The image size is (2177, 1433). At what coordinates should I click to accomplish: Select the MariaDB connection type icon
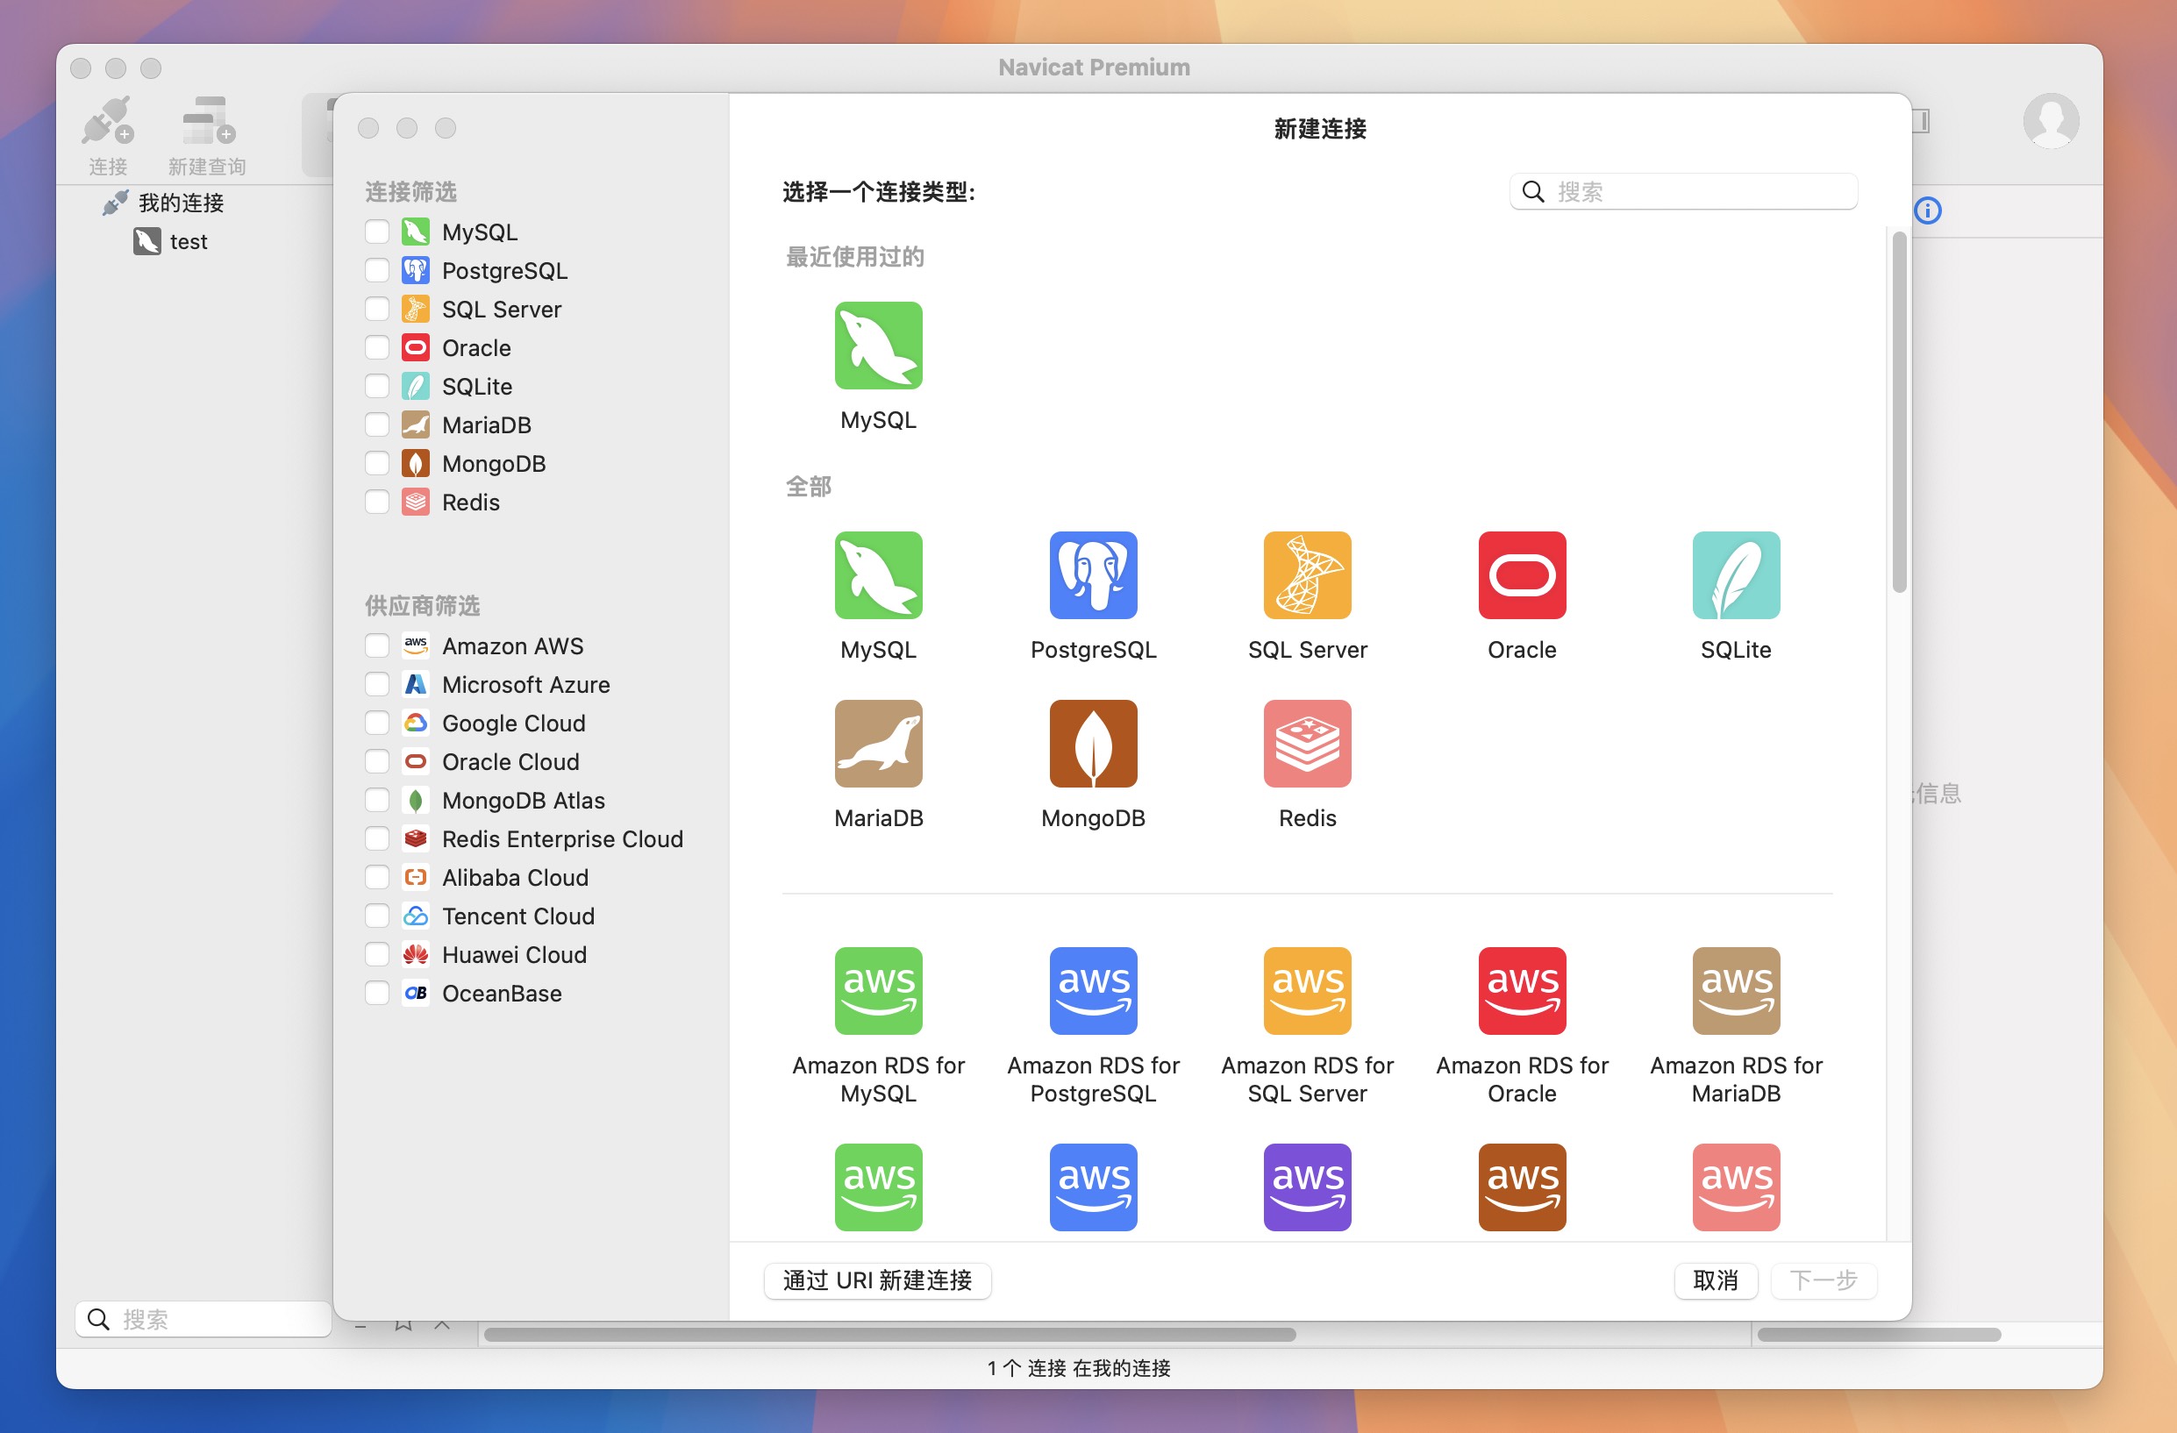pos(876,744)
